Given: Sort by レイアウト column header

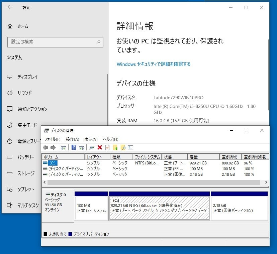Looking at the screenshot, I should (97, 157).
